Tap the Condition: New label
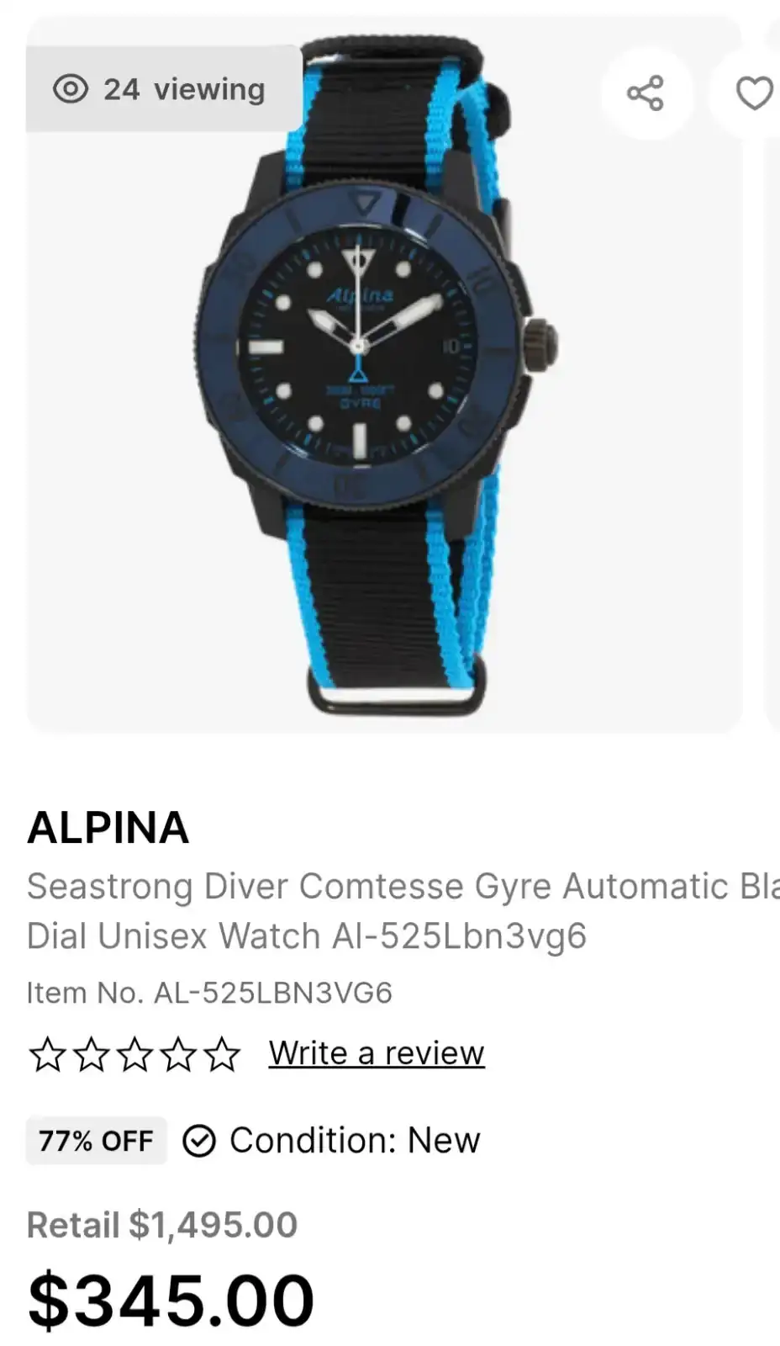This screenshot has width=780, height=1346. pos(355,1141)
